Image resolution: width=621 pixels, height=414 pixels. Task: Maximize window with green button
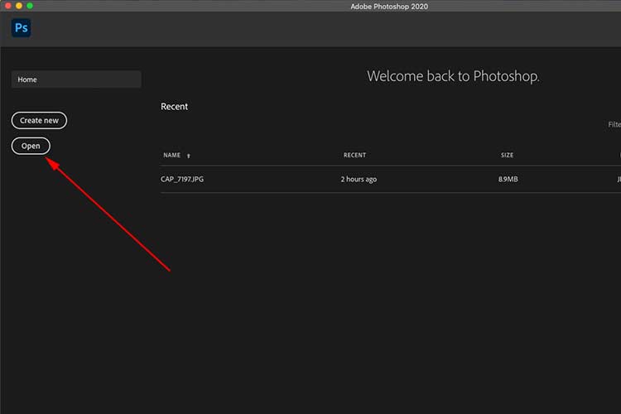point(30,6)
